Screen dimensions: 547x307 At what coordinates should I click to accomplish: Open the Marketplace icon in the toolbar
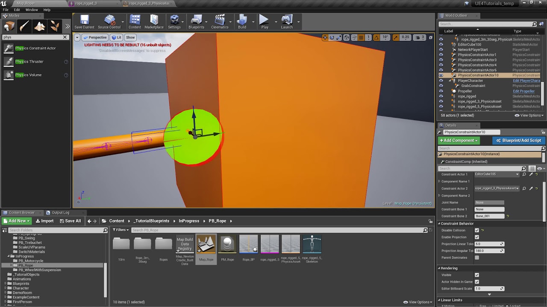coord(154,22)
